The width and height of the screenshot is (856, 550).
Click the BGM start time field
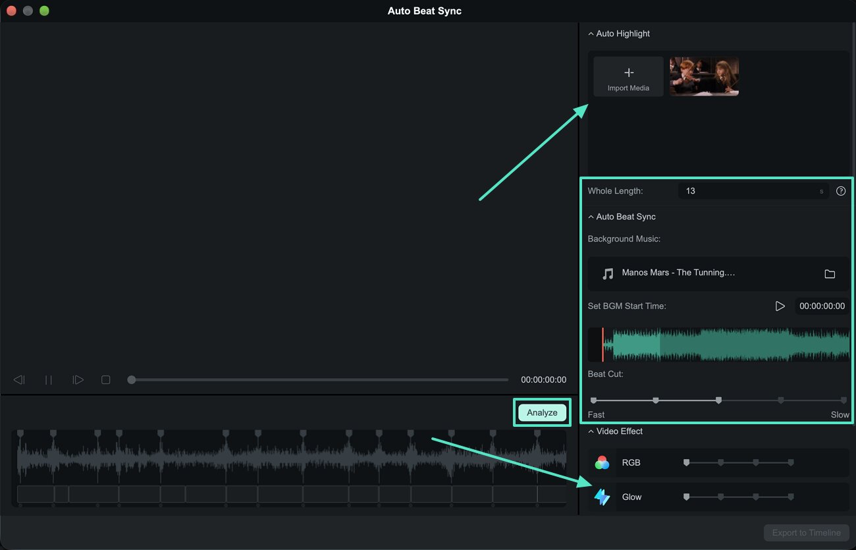click(822, 306)
